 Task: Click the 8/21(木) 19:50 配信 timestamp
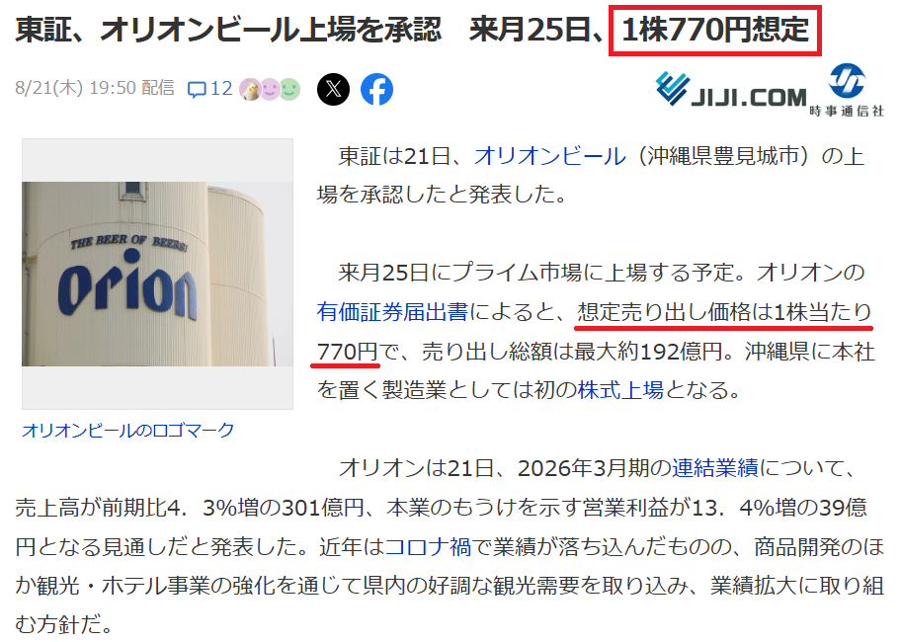coord(95,88)
